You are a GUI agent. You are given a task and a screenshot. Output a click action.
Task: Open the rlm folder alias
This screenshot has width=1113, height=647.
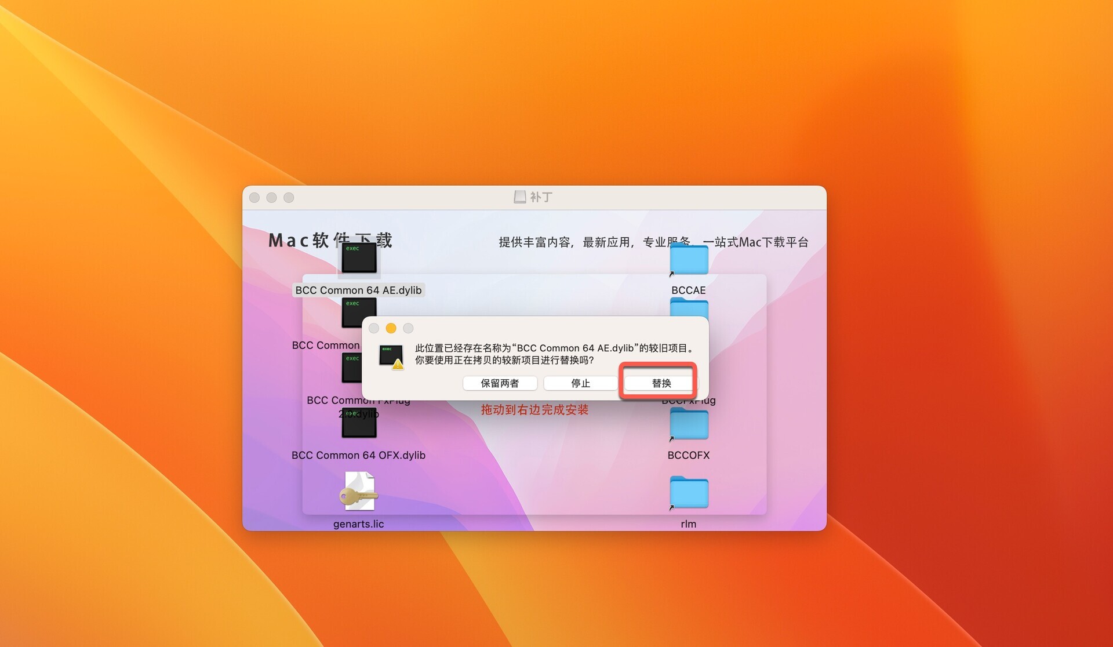(689, 492)
